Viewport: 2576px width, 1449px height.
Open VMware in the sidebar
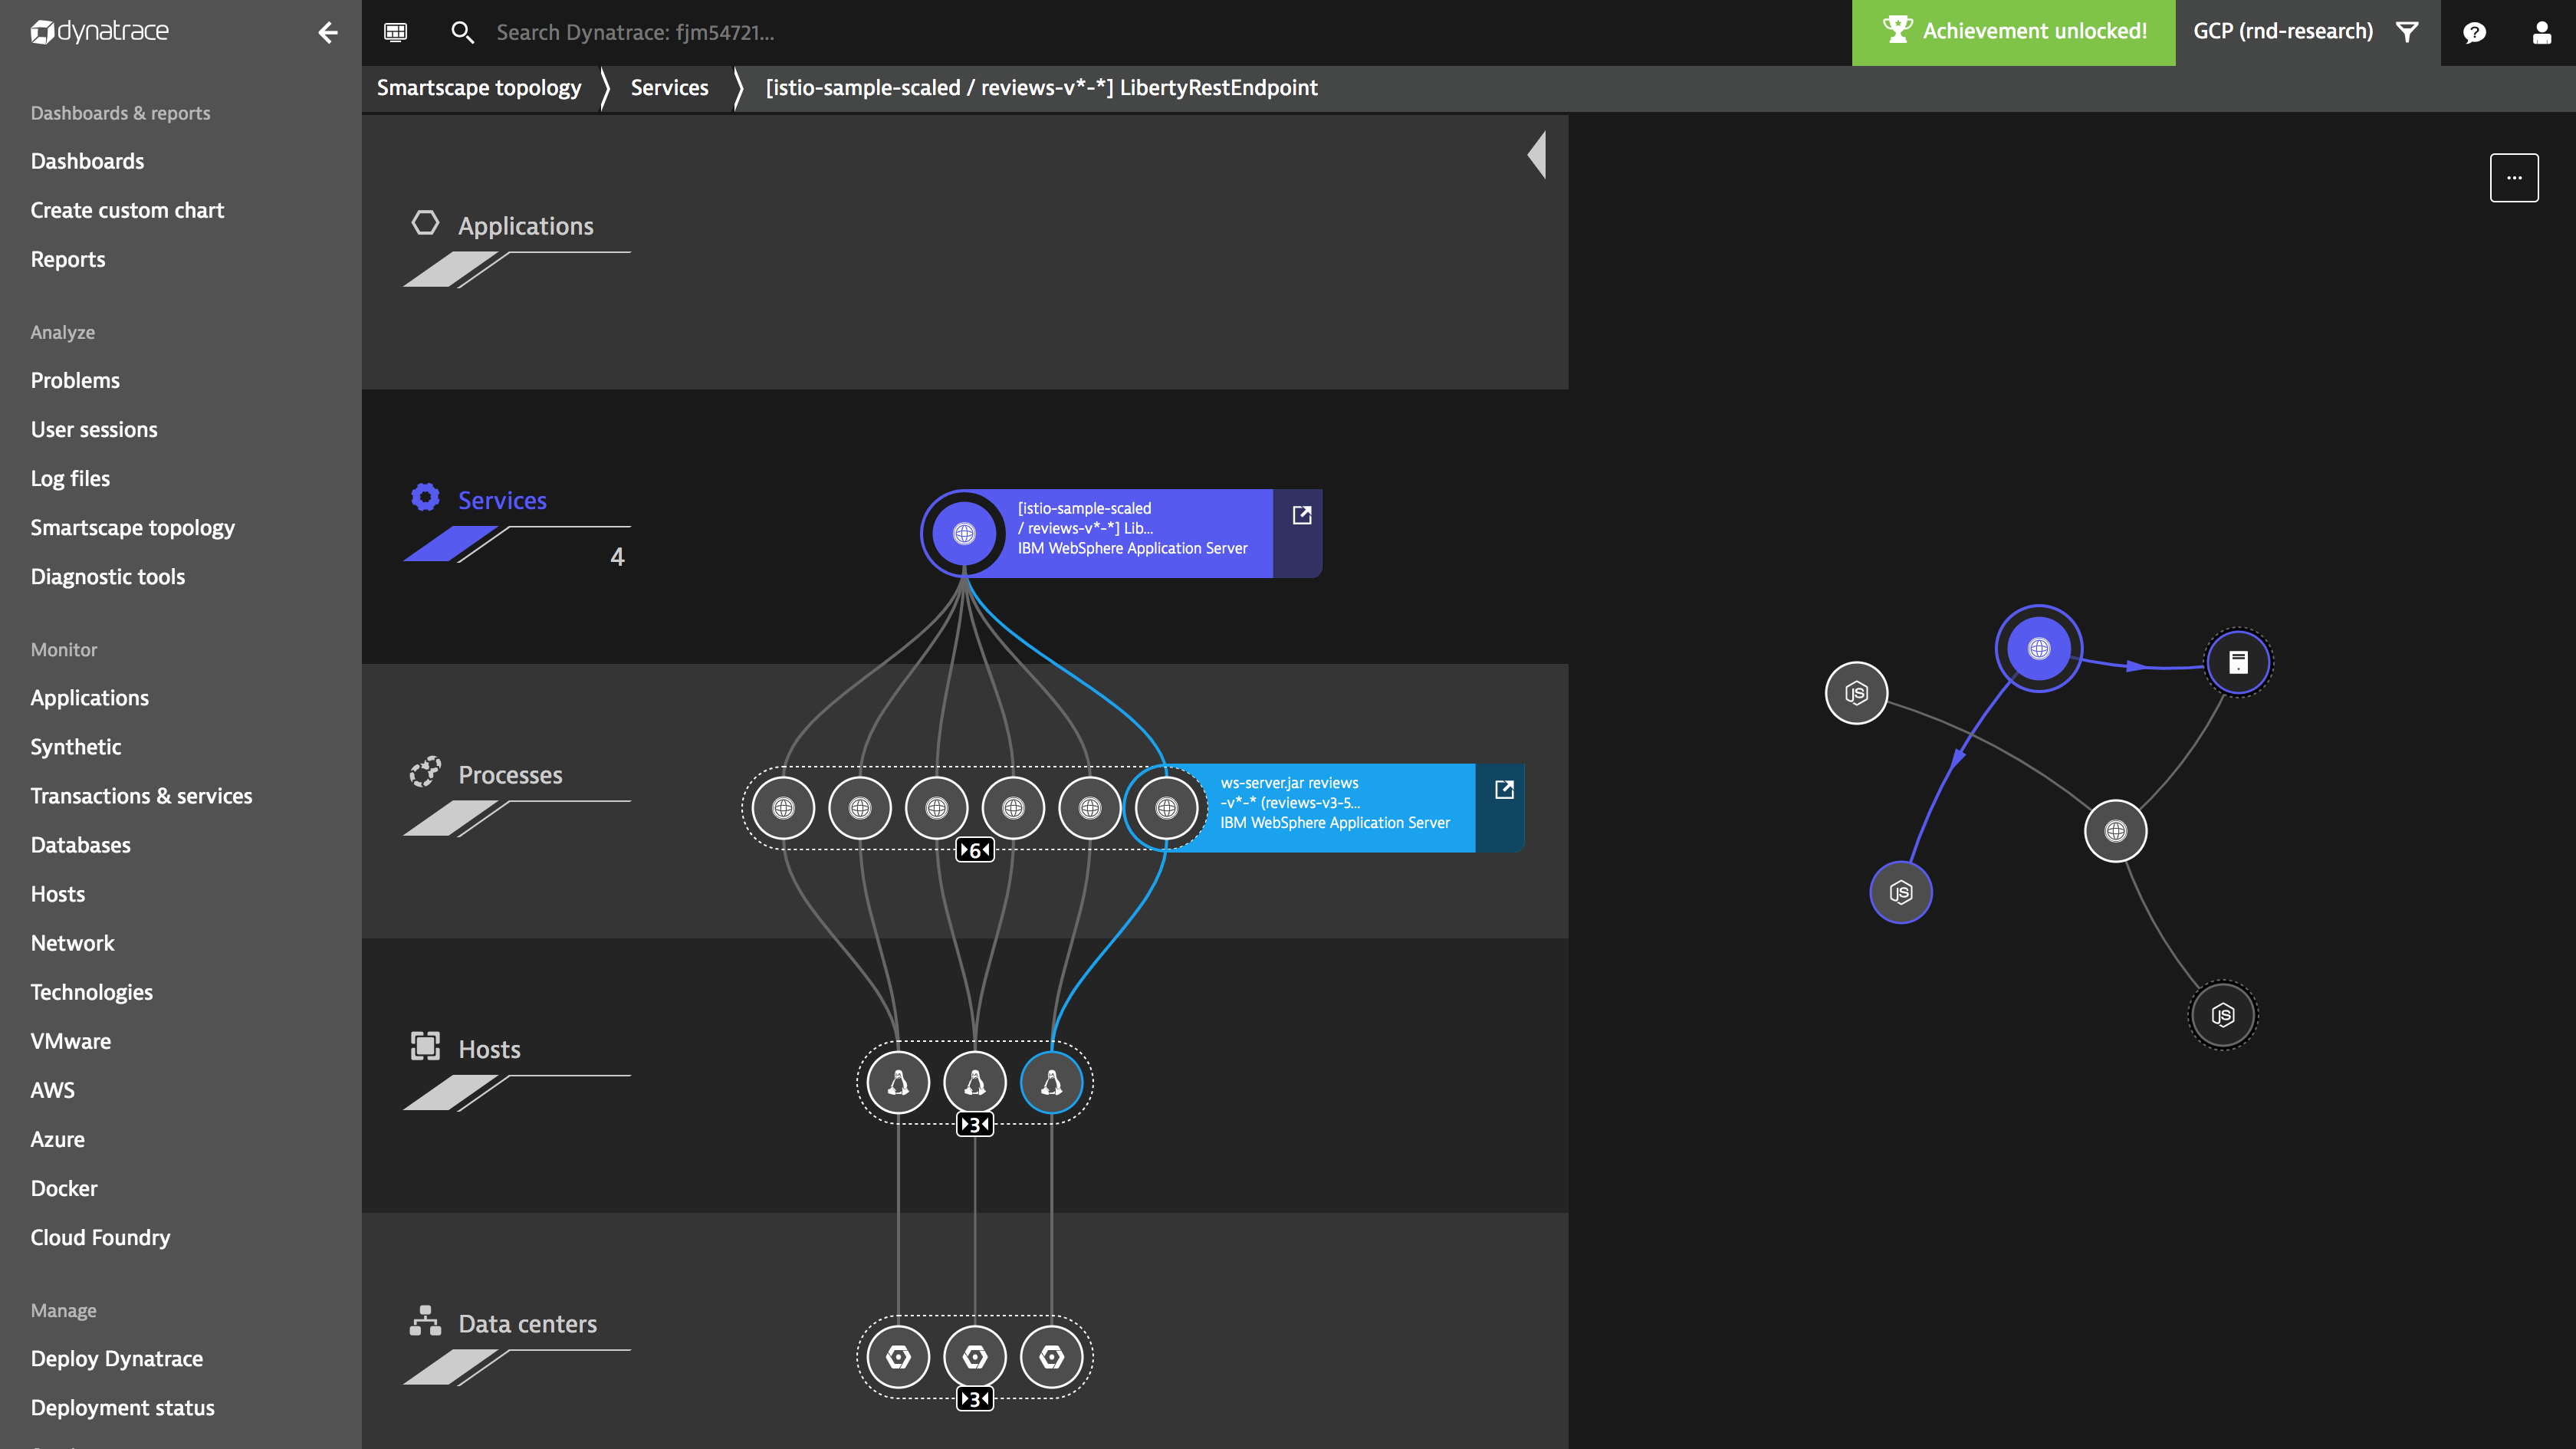[x=71, y=1041]
